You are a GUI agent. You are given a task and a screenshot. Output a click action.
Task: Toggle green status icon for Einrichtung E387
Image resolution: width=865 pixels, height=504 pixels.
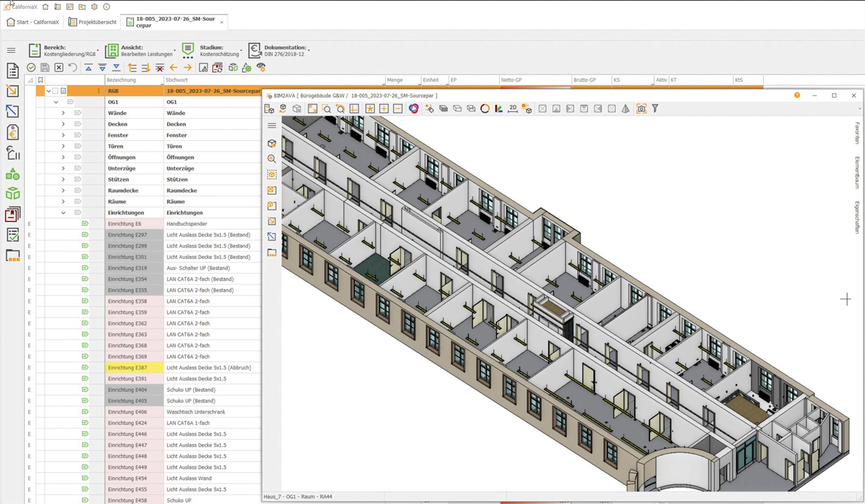(85, 368)
